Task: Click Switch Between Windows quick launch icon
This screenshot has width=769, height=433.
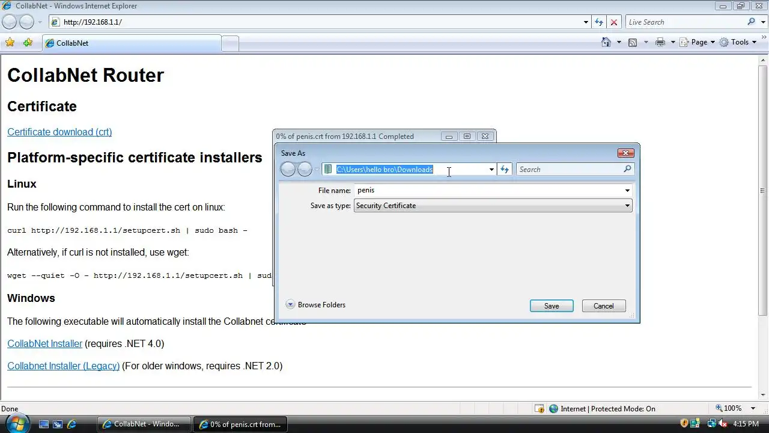Action: pyautogui.click(x=58, y=424)
